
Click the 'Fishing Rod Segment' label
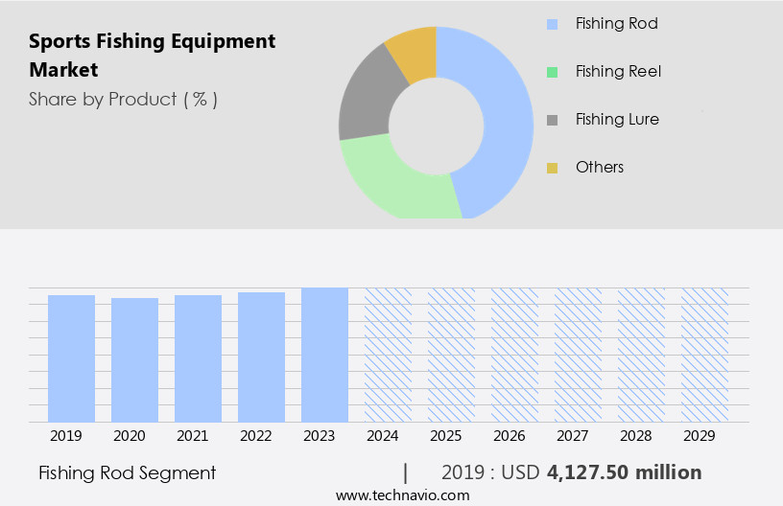pyautogui.click(x=127, y=472)
